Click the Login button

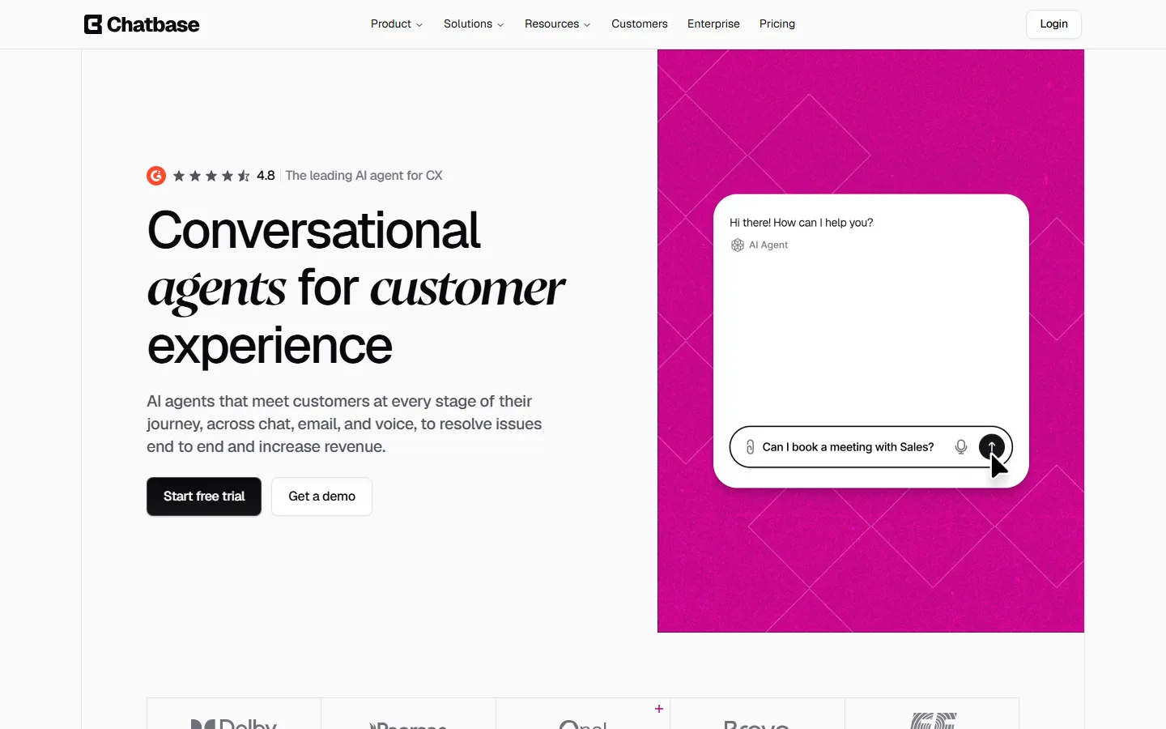(1053, 24)
